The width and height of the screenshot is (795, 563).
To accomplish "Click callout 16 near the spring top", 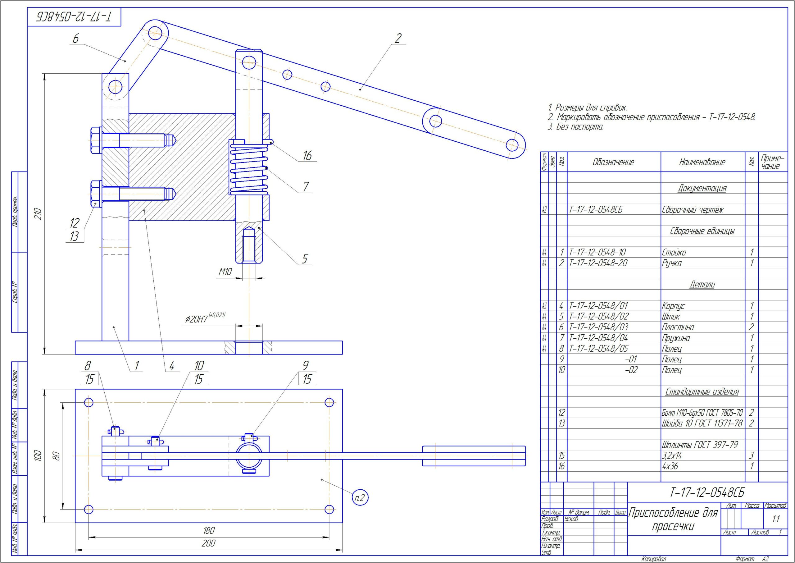I will click(307, 156).
